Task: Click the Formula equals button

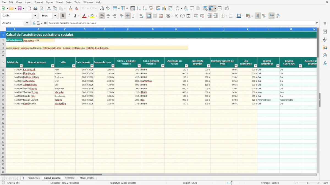Action: pos(45,23)
